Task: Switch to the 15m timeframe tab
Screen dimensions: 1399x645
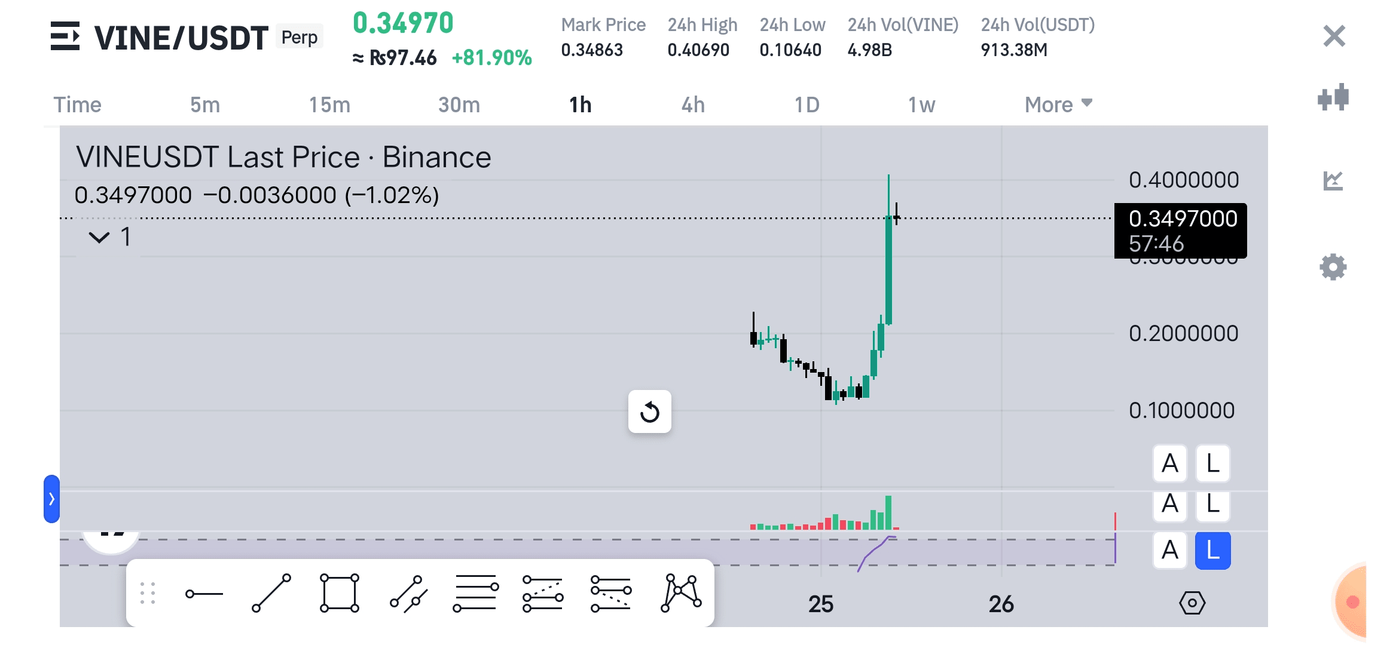Action: [329, 105]
